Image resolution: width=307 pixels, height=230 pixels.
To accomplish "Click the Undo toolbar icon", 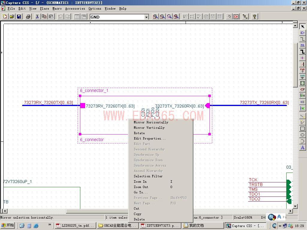I will tap(61, 17).
